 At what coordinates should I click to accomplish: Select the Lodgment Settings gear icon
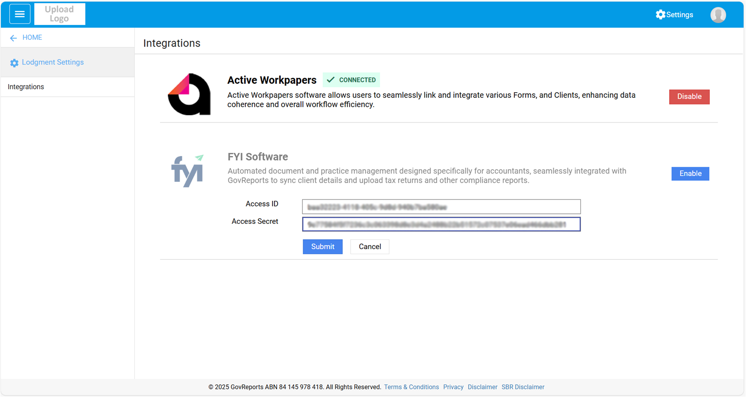14,63
